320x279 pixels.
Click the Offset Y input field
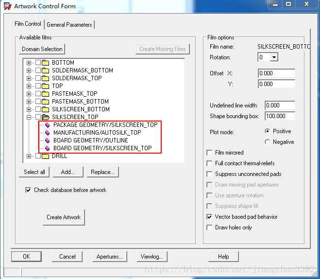[276, 84]
